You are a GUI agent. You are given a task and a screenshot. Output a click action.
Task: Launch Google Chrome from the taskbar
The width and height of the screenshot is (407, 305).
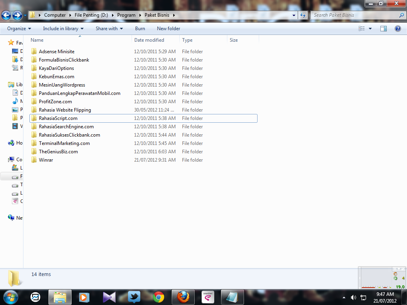(159, 297)
